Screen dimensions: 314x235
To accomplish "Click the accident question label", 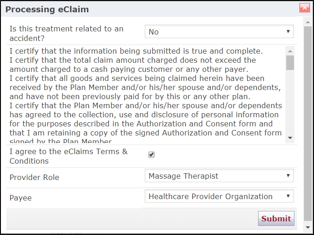I will point(66,33).
